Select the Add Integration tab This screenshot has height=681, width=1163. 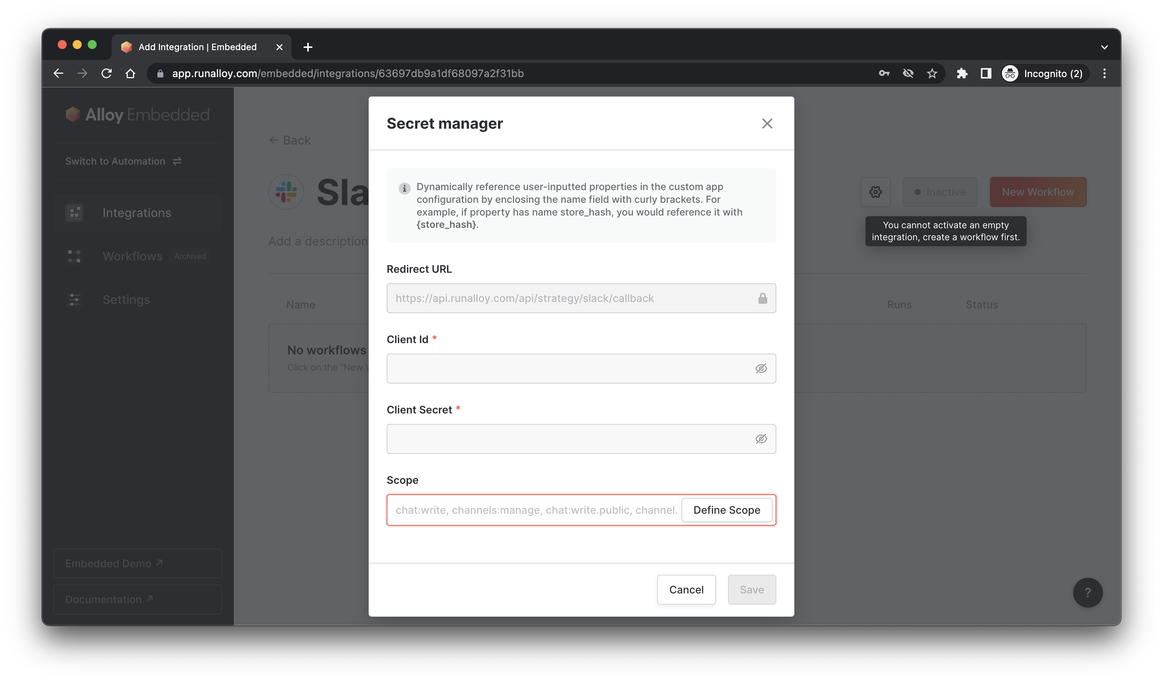pyautogui.click(x=197, y=47)
